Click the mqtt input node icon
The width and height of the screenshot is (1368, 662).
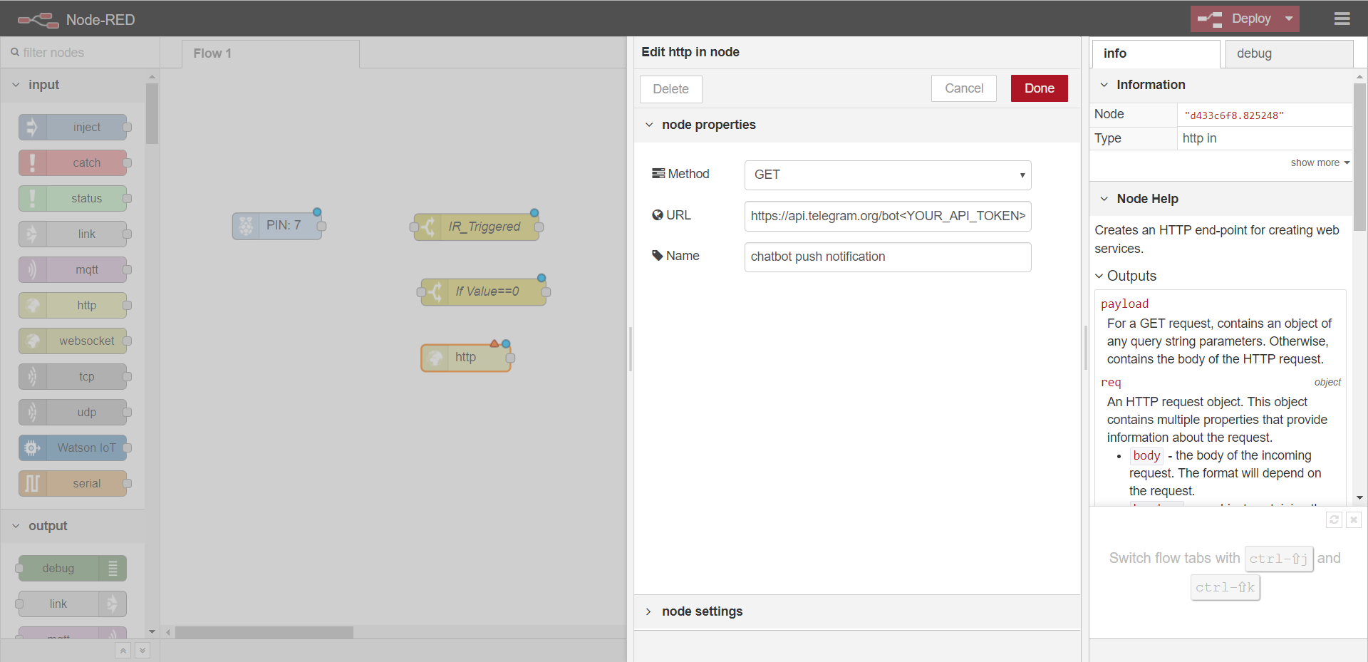click(32, 270)
